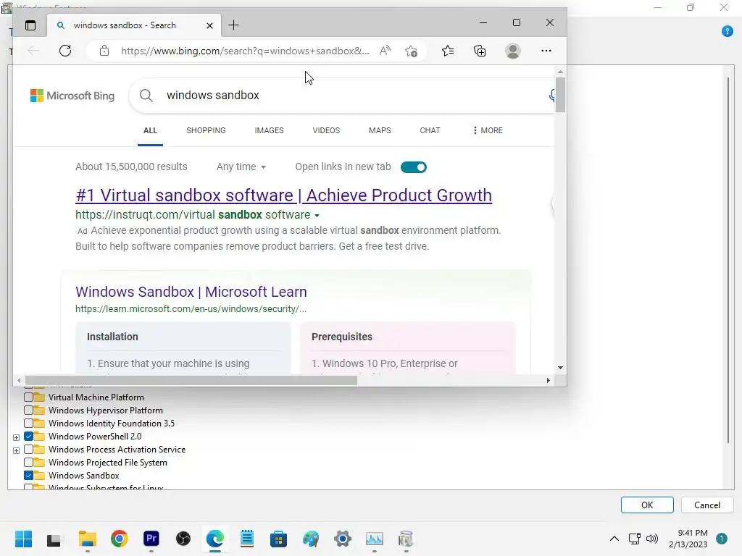This screenshot has height=556, width=742.
Task: Click the horizontal scrollbar right arrow
Action: [x=549, y=380]
